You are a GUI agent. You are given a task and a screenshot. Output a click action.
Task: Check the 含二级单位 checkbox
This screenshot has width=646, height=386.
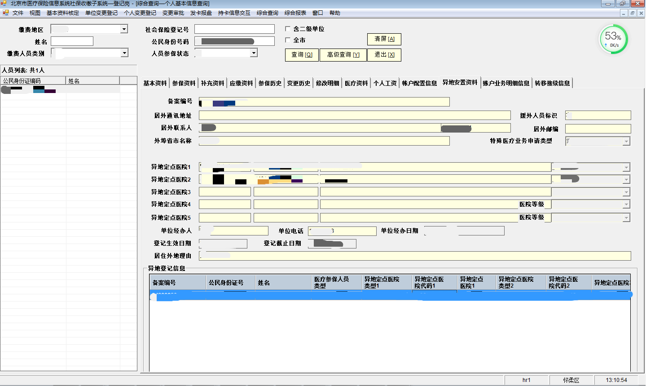point(288,29)
